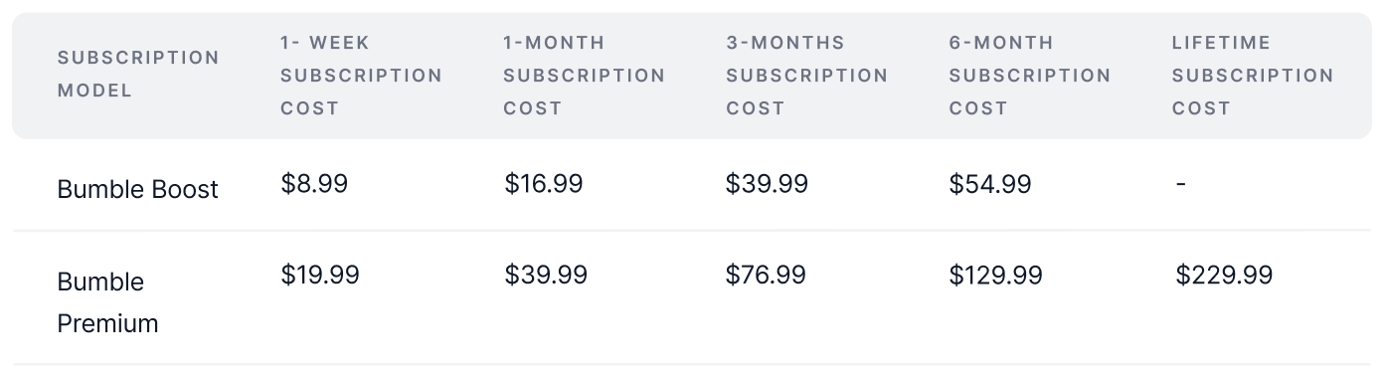Click the Bumble Boost row label

[x=137, y=189]
